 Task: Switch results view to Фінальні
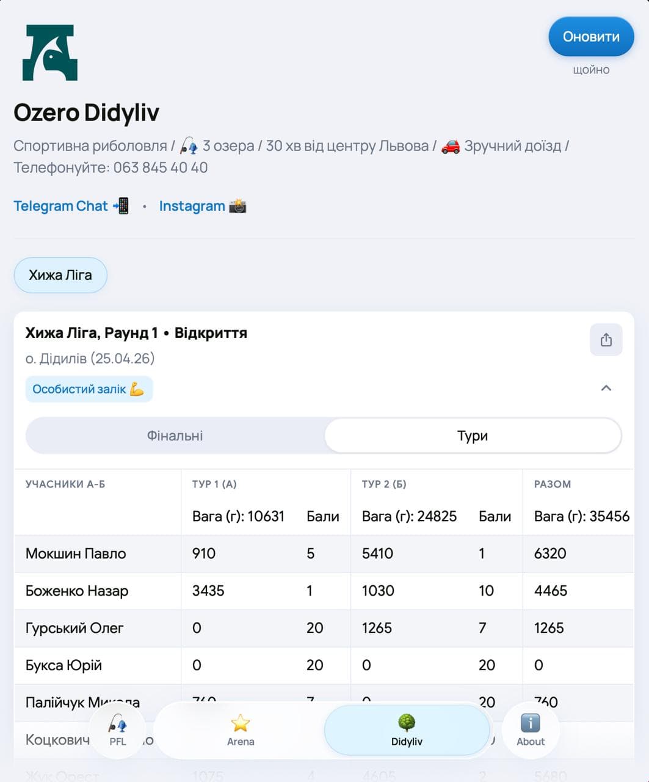[x=175, y=436]
